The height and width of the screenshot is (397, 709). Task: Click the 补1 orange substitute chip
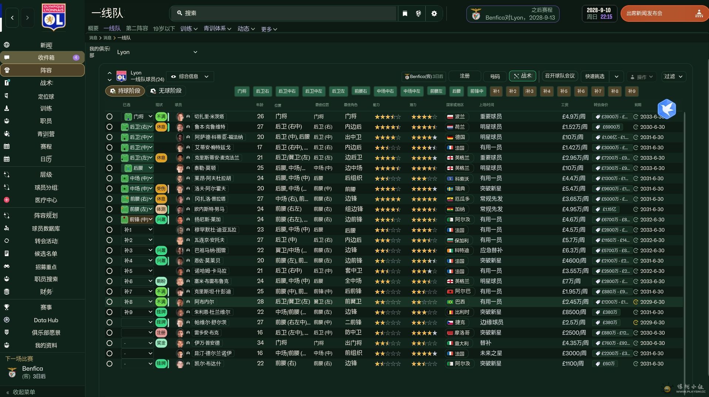[x=496, y=91]
